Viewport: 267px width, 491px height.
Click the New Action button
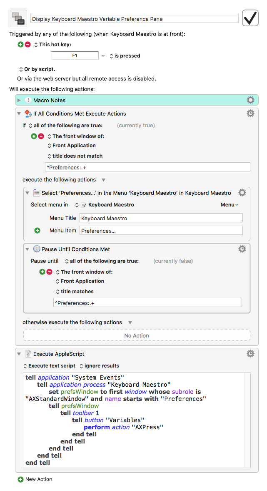35,479
